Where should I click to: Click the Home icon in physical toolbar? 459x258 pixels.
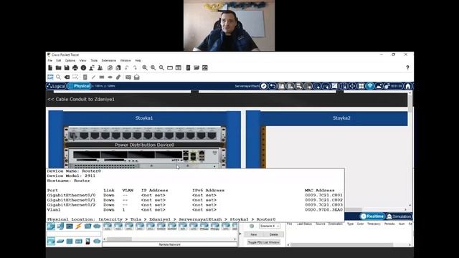[x=408, y=86]
